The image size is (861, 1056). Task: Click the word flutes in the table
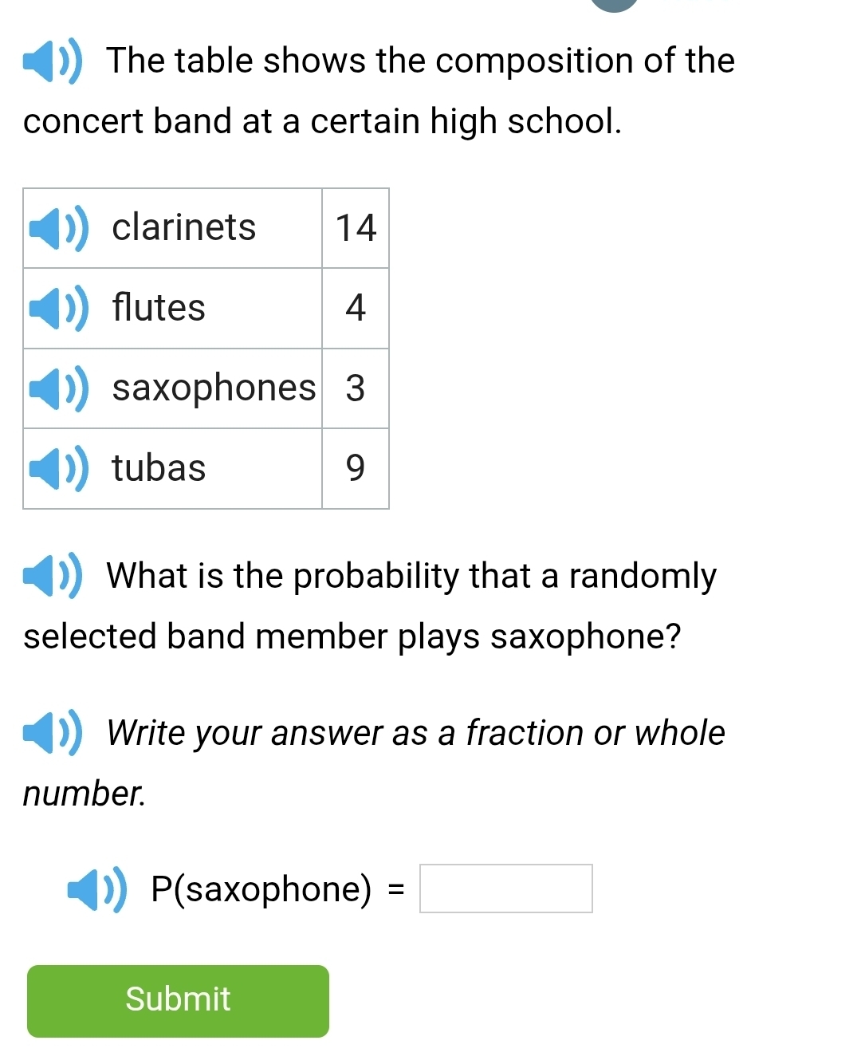click(x=159, y=308)
